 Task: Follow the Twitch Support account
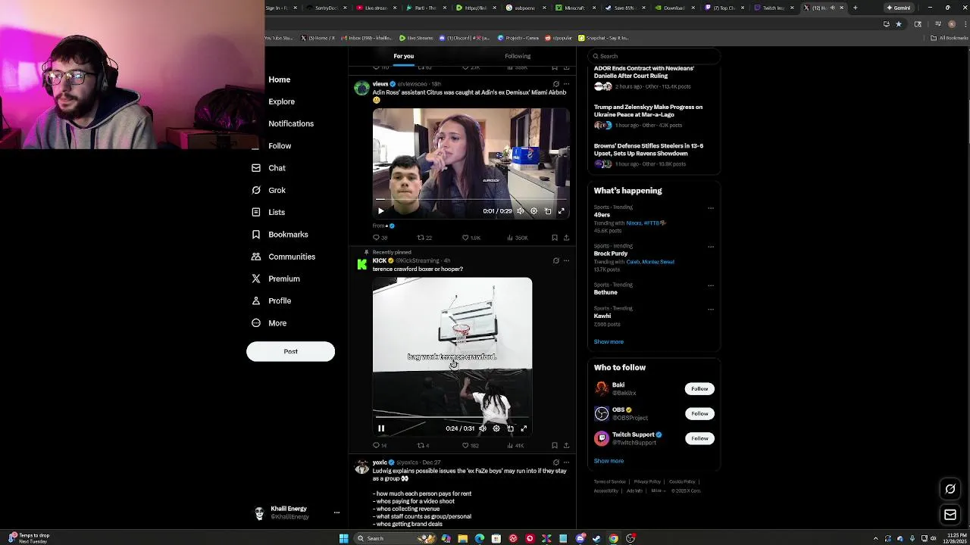point(699,438)
